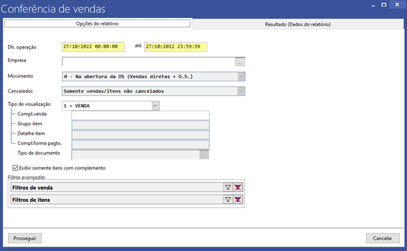Image resolution: width=407 pixels, height=251 pixels.
Task: Click the Empresa input field
Action: pyautogui.click(x=149, y=62)
